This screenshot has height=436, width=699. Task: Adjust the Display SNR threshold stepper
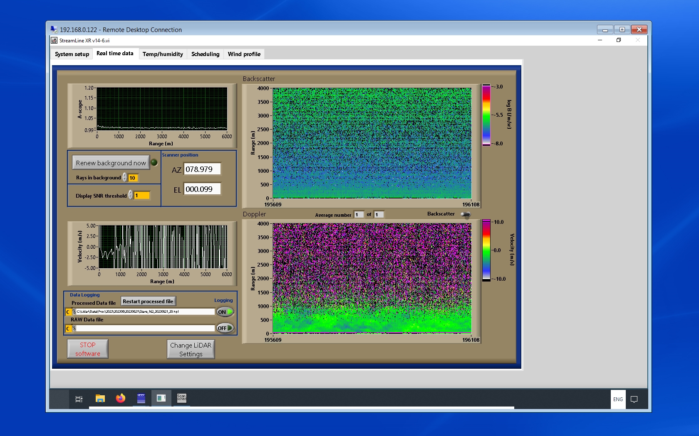pos(131,195)
